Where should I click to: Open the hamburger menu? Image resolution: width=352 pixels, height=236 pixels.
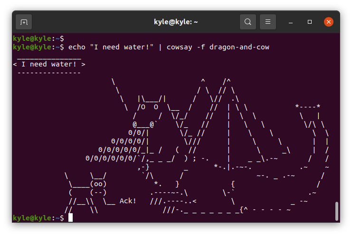268,22
